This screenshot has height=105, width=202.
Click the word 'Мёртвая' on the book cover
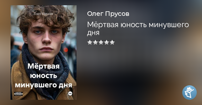(x=44, y=66)
